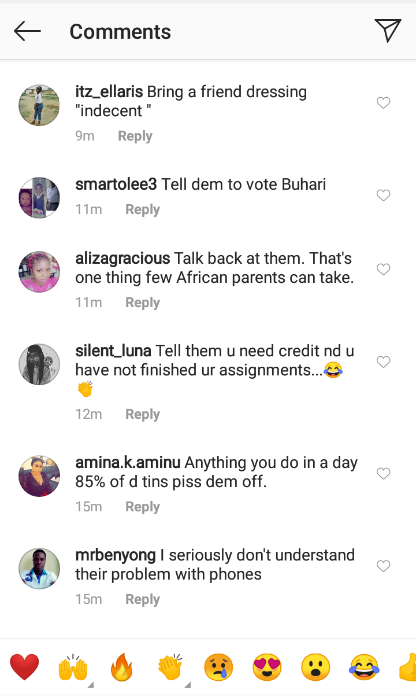
Task: Insert the tears of joy emoji
Action: point(364,668)
